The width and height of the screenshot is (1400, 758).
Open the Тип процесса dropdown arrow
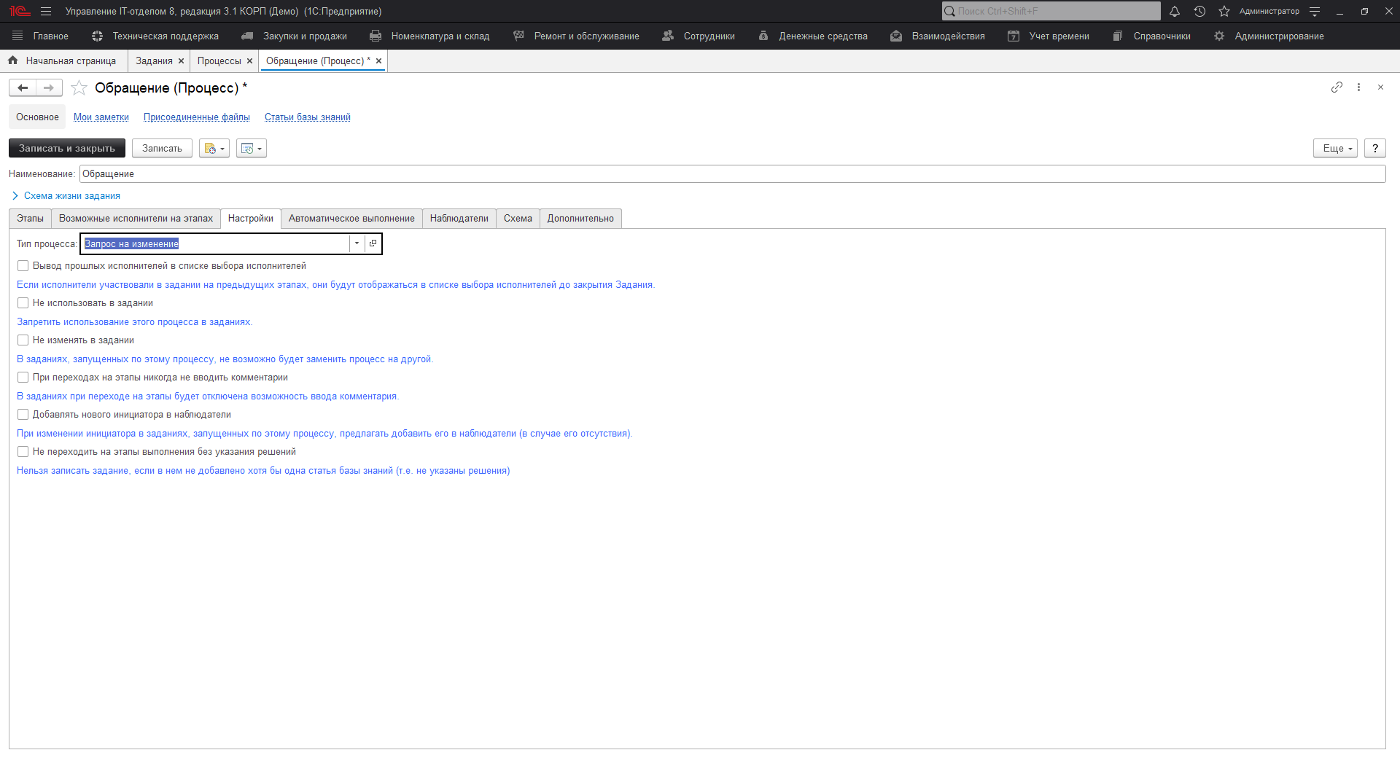pyautogui.click(x=357, y=243)
